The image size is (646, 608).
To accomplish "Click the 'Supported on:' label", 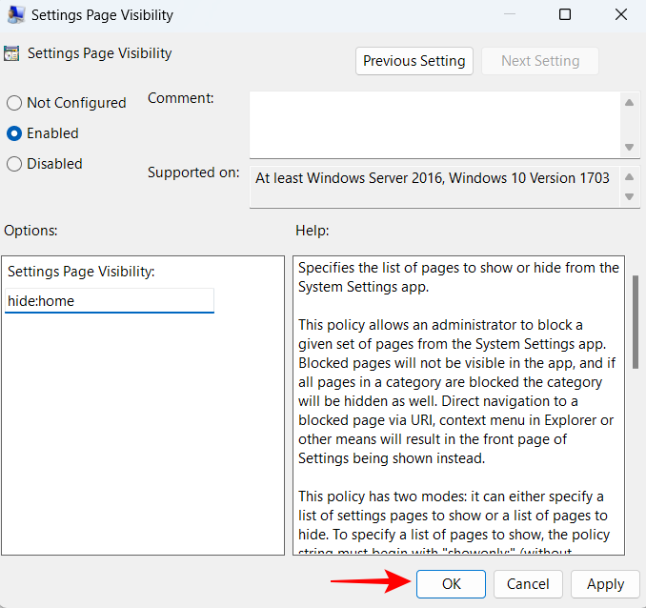I will coord(193,172).
